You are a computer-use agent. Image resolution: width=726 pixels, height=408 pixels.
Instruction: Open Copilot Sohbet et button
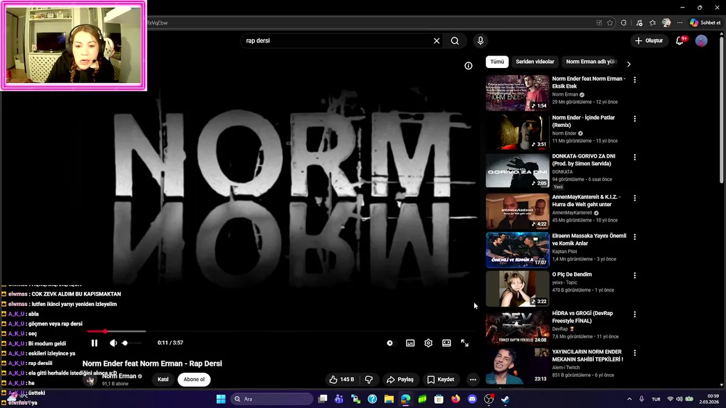[x=706, y=23]
